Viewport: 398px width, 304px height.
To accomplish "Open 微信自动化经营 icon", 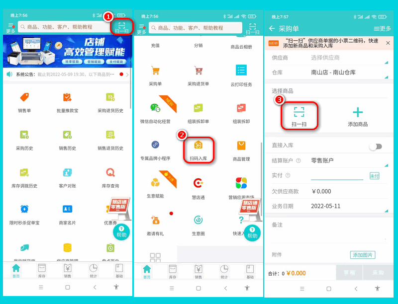I will click(155, 109).
